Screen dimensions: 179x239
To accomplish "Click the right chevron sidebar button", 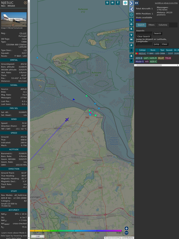I will 131,3.
